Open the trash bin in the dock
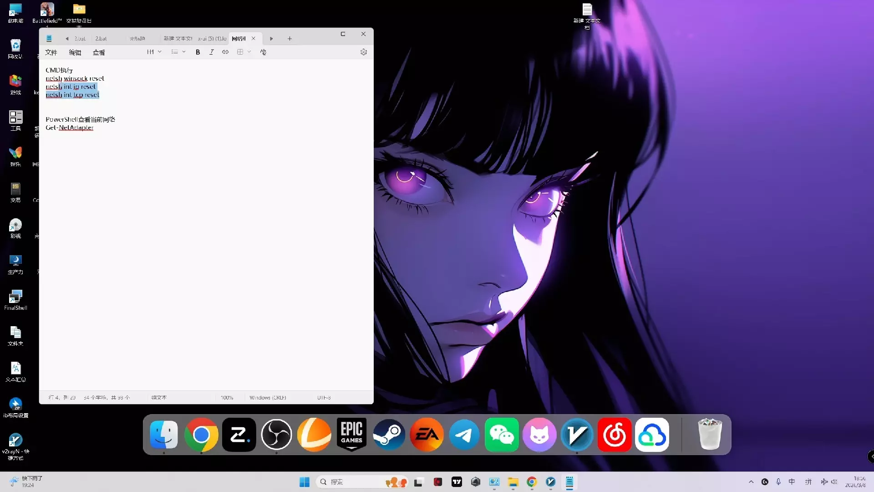Image resolution: width=874 pixels, height=492 pixels. (710, 435)
